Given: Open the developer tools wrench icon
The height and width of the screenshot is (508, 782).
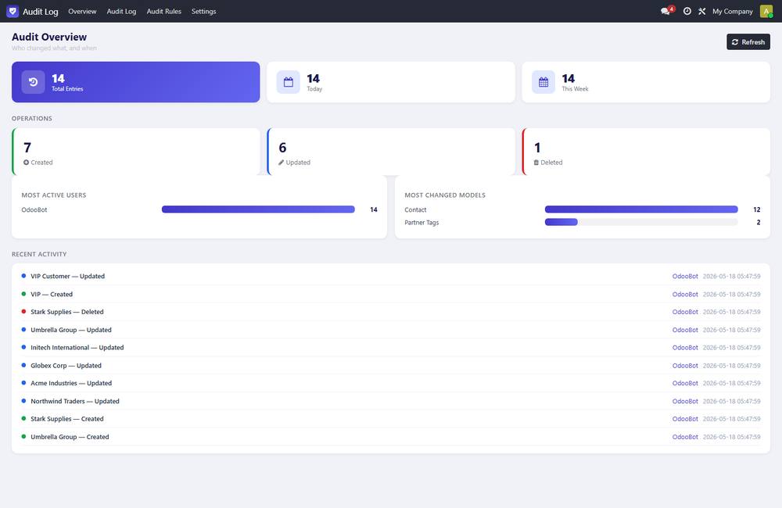Looking at the screenshot, I should pos(701,11).
